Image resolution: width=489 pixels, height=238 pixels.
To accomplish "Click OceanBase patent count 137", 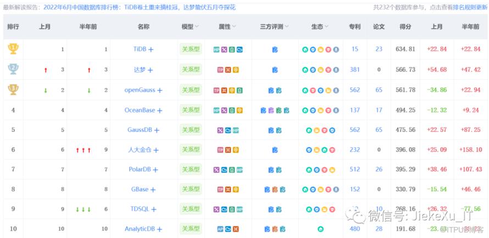I will (x=354, y=110).
